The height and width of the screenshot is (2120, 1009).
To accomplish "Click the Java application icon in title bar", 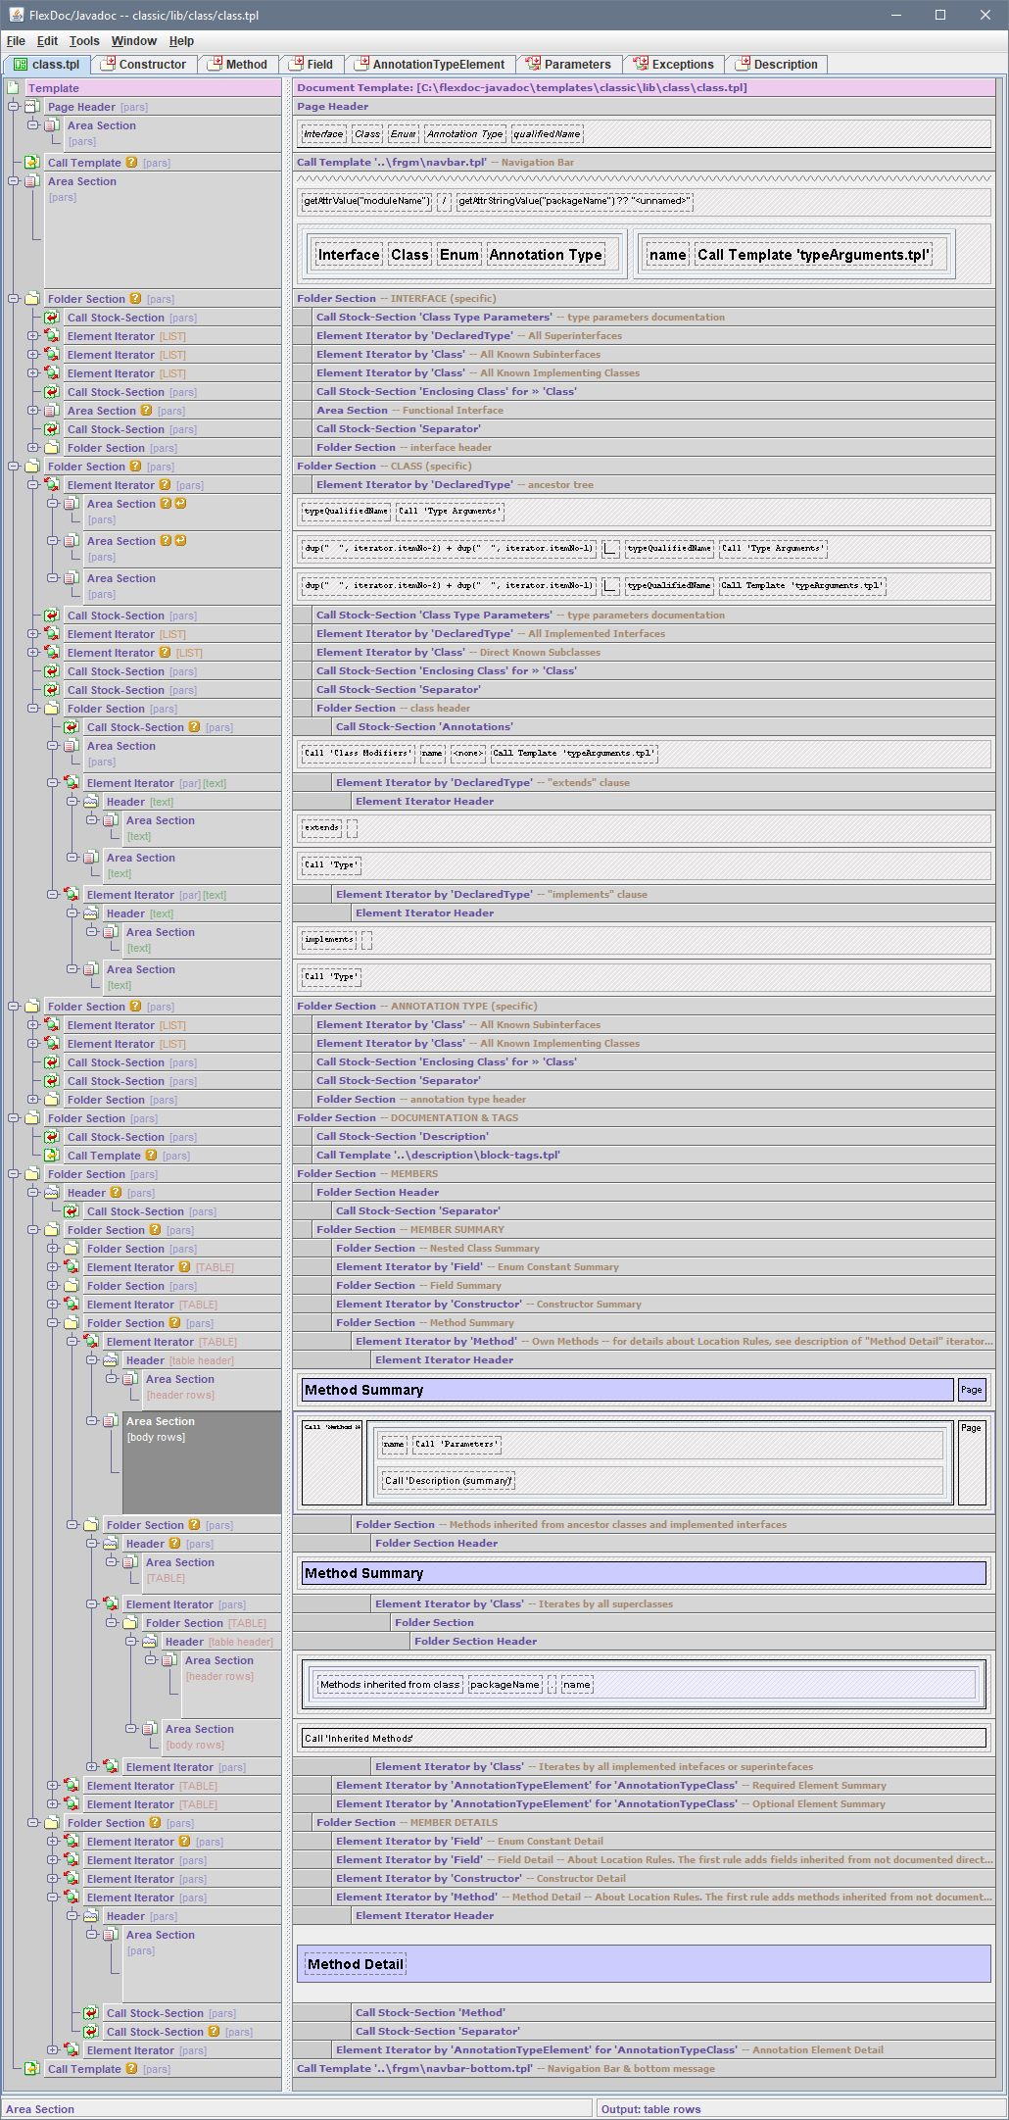I will tap(16, 15).
